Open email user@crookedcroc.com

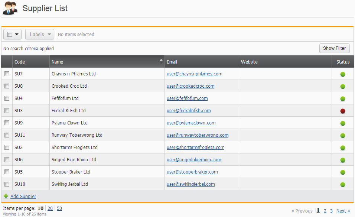tap(190, 86)
